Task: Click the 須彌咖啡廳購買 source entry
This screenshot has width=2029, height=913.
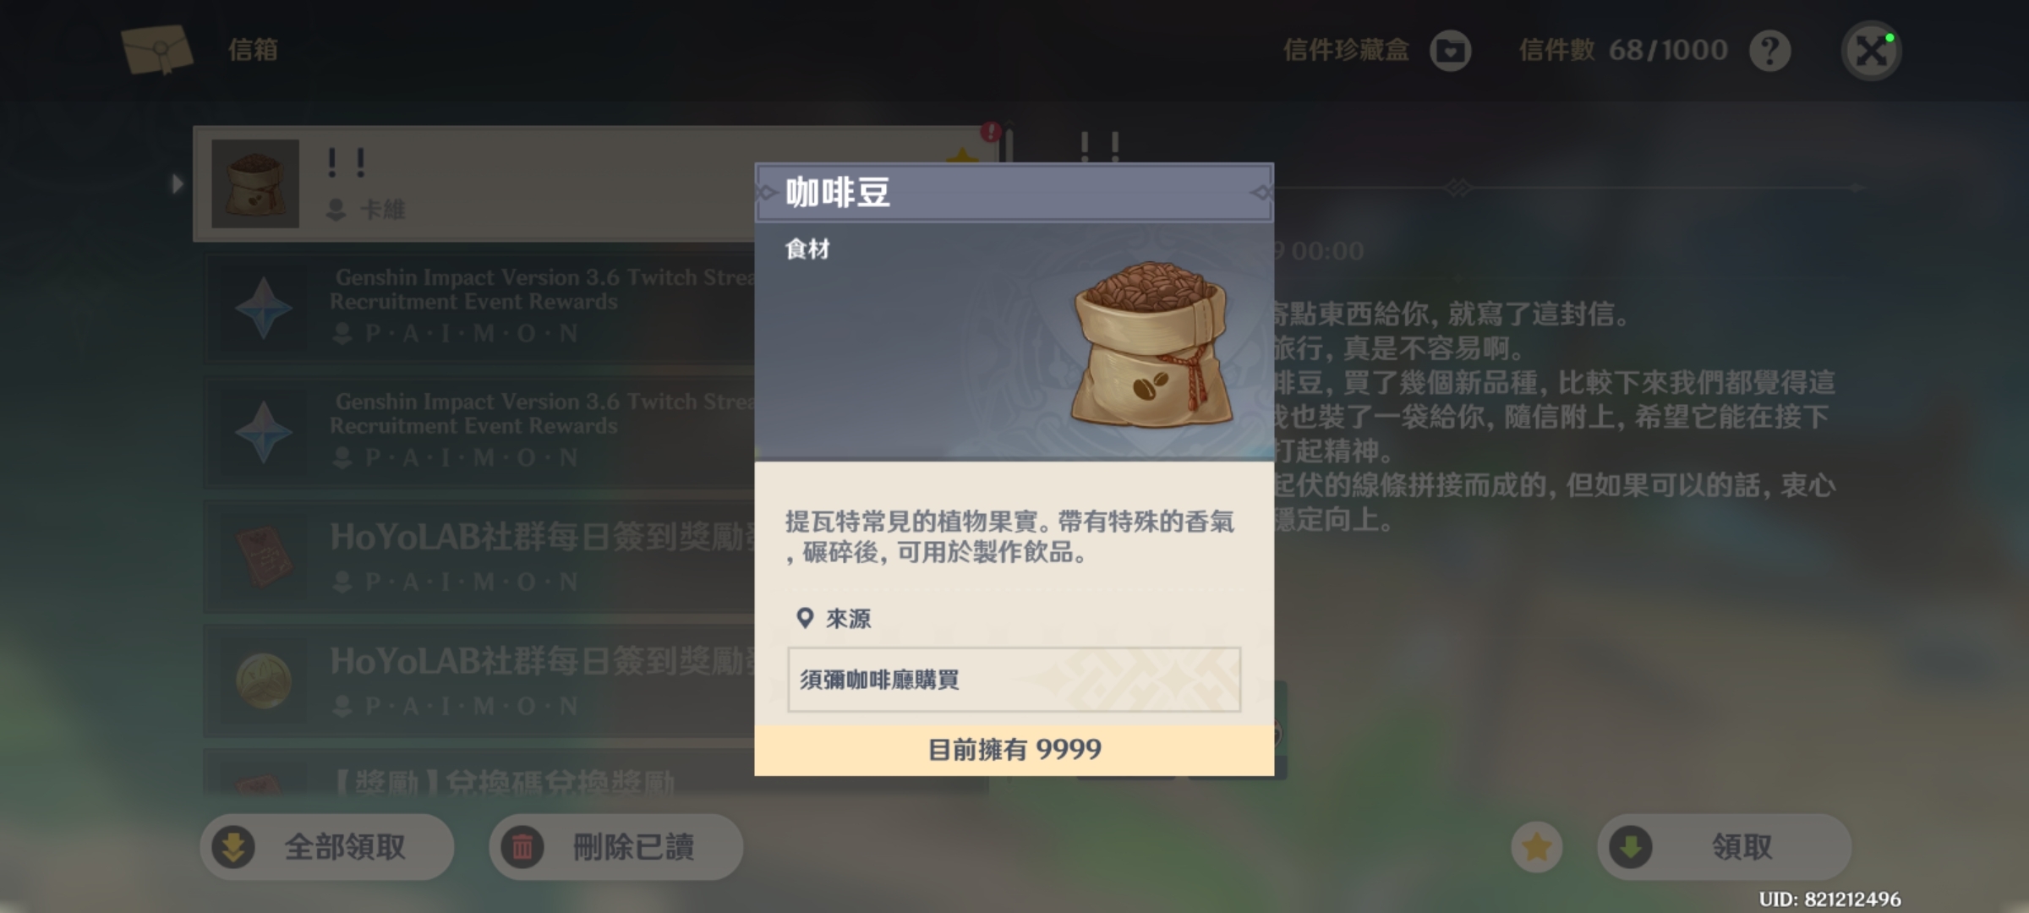Action: point(1014,680)
